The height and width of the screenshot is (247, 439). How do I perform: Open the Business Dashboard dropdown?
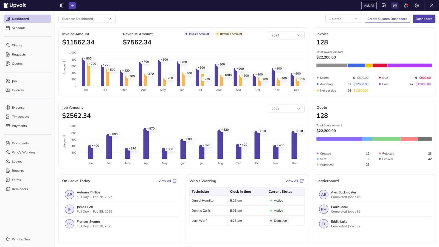coord(87,19)
